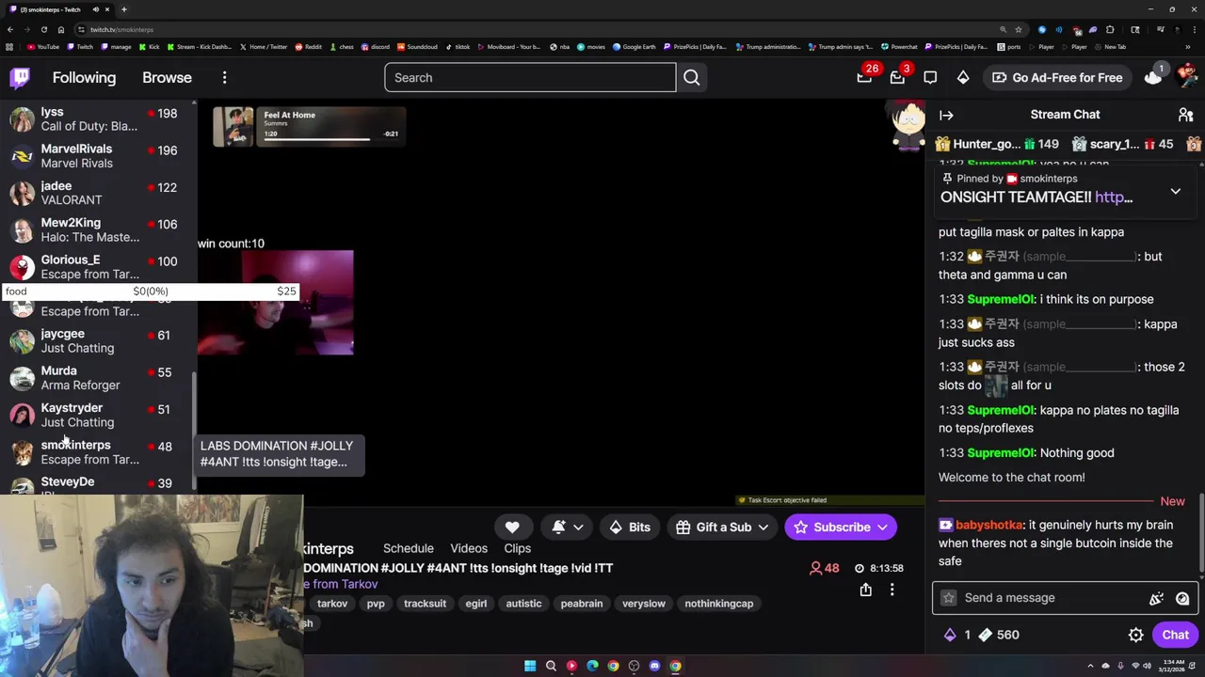Viewport: 1205px width, 677px height.
Task: Open the channel Schedule tab
Action: pos(408,548)
